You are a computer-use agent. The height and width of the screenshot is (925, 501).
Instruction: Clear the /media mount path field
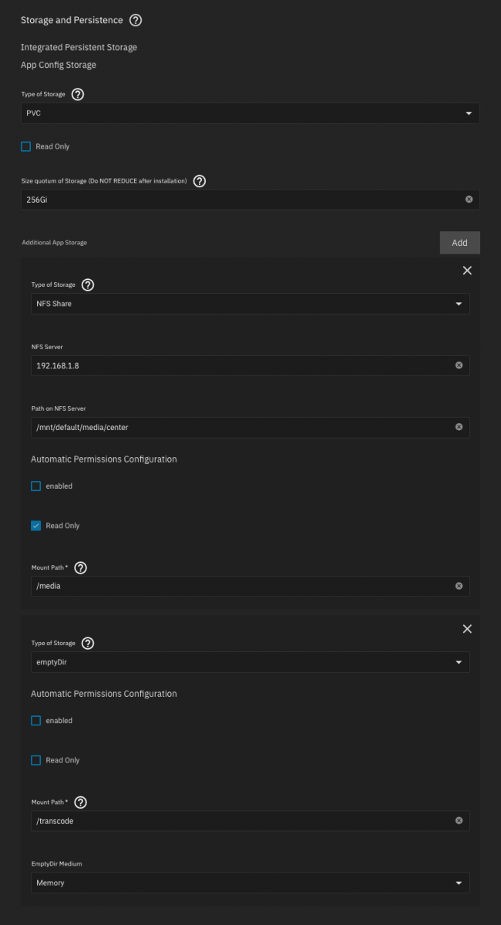click(x=459, y=586)
